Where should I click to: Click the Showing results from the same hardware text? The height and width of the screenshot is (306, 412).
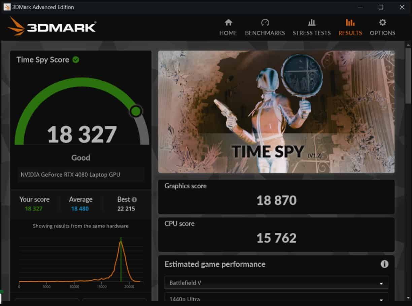pos(81,226)
